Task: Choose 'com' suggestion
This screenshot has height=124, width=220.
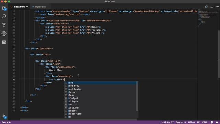Action: point(100,104)
